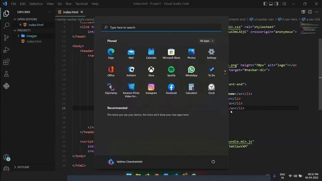This screenshot has height=181, width=322.
Task: Open Go menu
Action: coord(60,4)
